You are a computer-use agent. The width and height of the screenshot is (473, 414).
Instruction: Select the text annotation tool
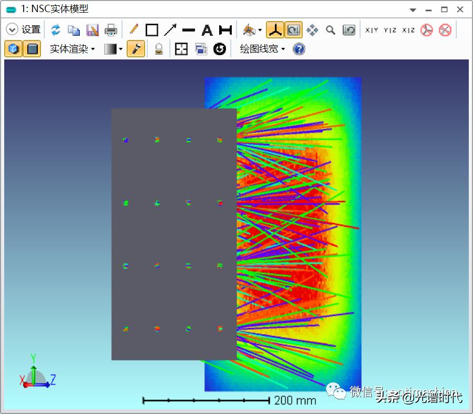tap(207, 30)
